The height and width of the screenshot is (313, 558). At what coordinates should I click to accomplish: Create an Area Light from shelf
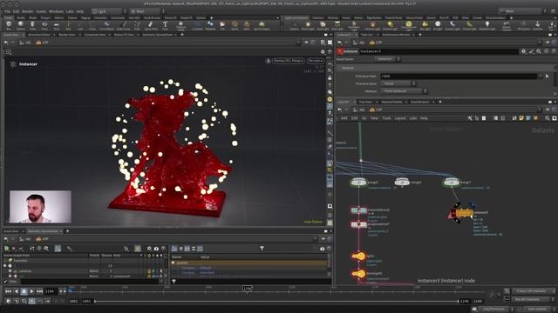click(x=337, y=25)
